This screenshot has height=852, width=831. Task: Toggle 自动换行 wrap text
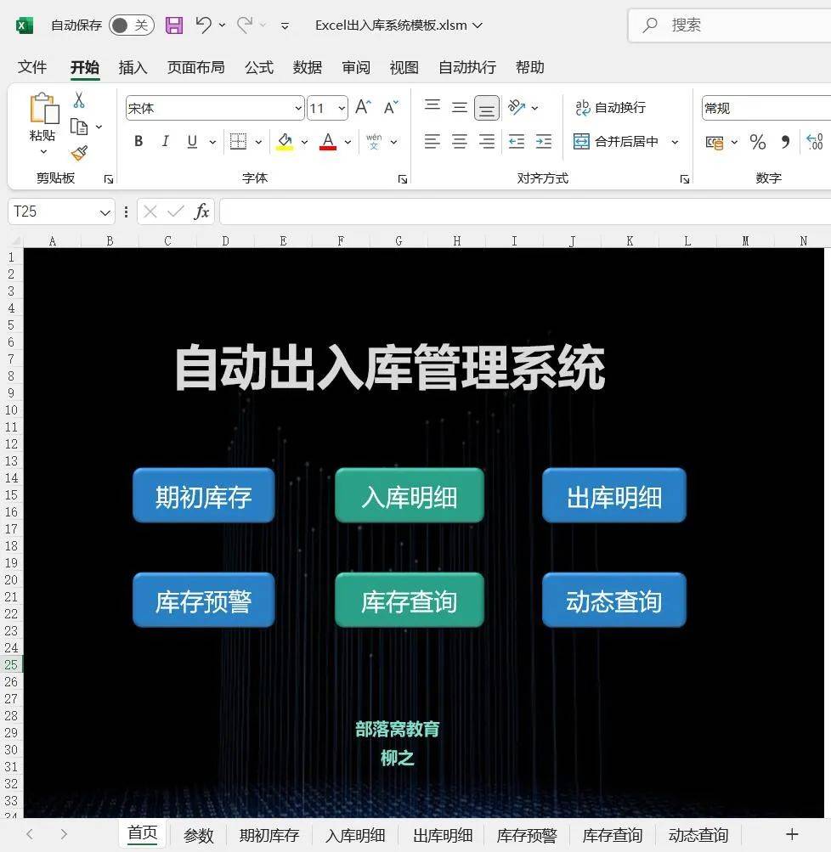point(610,108)
